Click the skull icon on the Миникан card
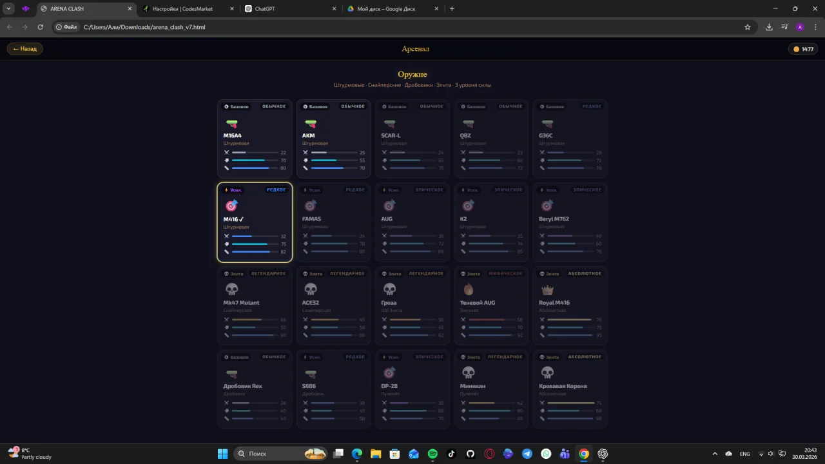The width and height of the screenshot is (825, 464). pyautogui.click(x=469, y=372)
